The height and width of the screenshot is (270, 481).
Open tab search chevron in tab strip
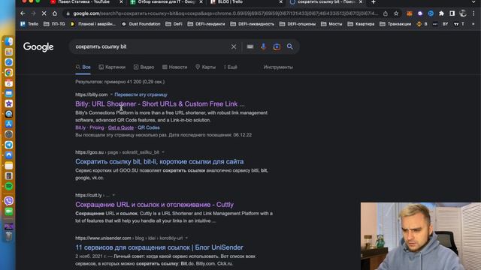point(474,2)
